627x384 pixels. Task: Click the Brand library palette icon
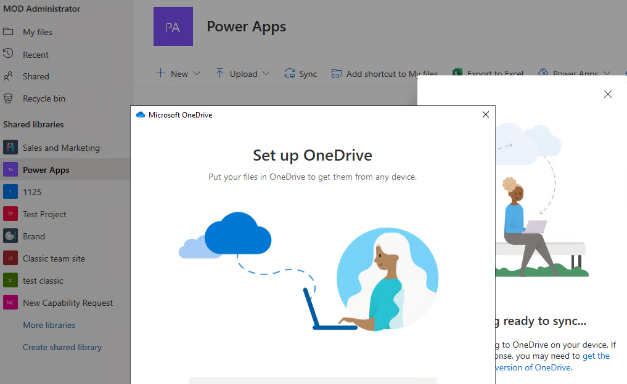click(x=10, y=236)
